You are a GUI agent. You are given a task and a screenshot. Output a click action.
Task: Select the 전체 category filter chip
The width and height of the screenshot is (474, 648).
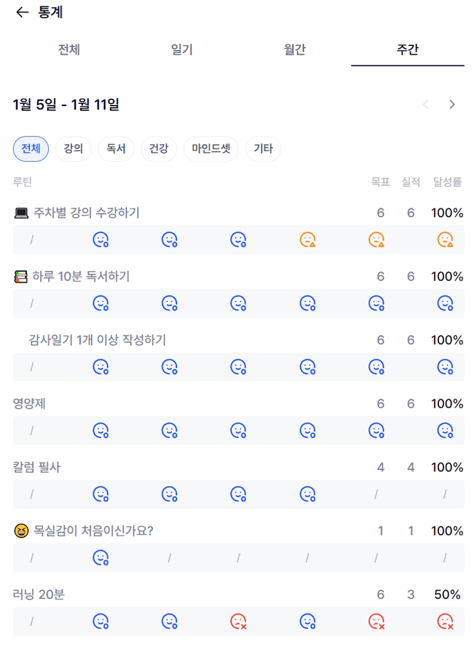coord(31,149)
